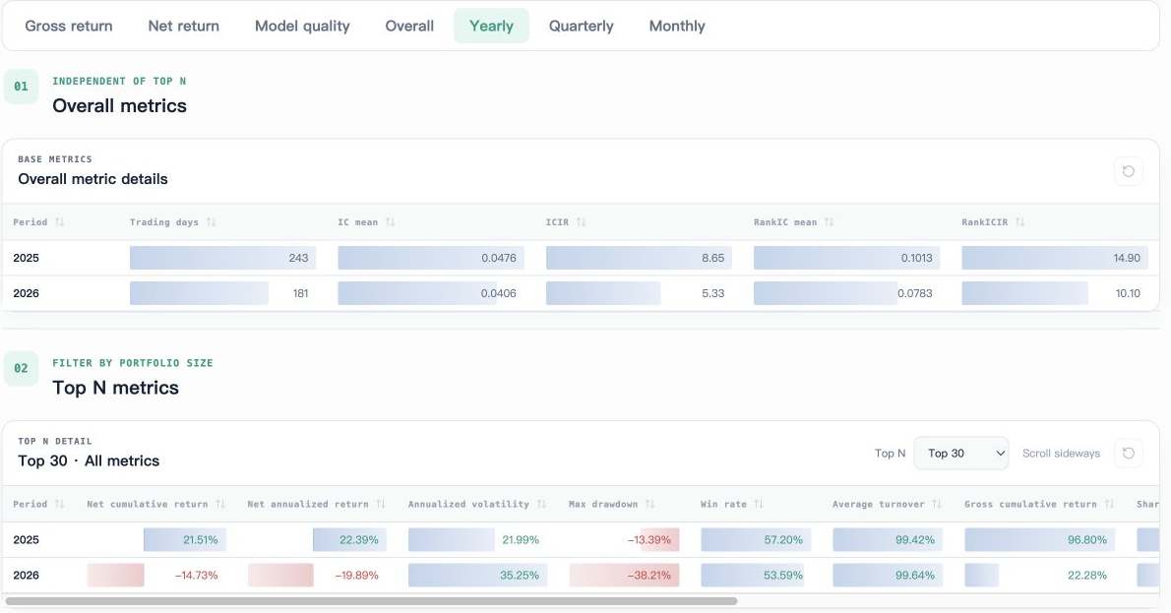Click the net annualized return −19.89%
The height and width of the screenshot is (613, 1171).
(356, 576)
